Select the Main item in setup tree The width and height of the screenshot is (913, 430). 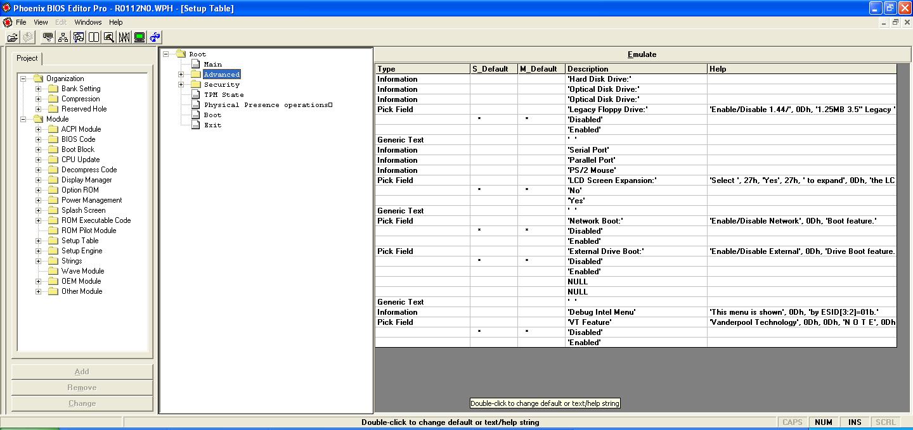(213, 64)
